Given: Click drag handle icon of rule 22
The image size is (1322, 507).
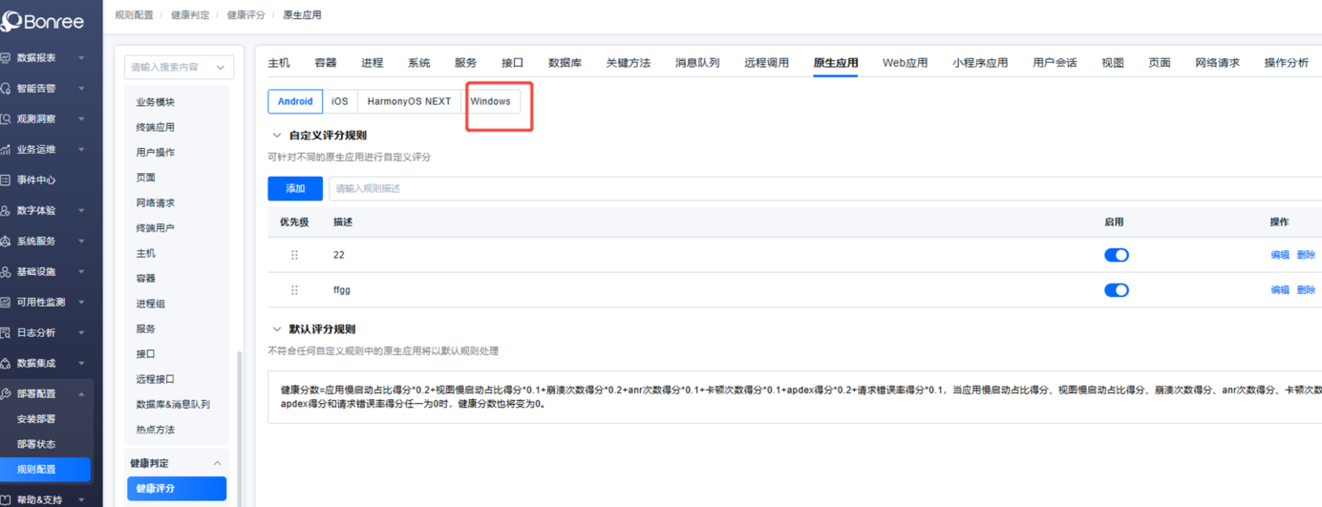Looking at the screenshot, I should (x=294, y=255).
